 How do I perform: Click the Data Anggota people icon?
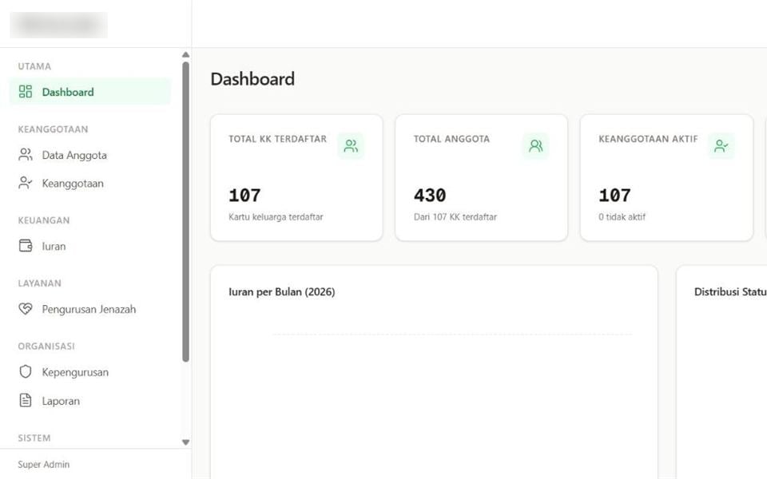pyautogui.click(x=26, y=154)
